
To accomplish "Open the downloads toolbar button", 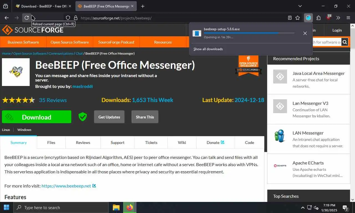I will pos(308,18).
